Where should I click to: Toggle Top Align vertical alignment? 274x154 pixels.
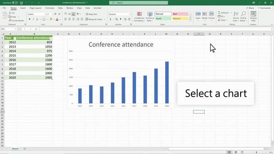click(x=66, y=14)
